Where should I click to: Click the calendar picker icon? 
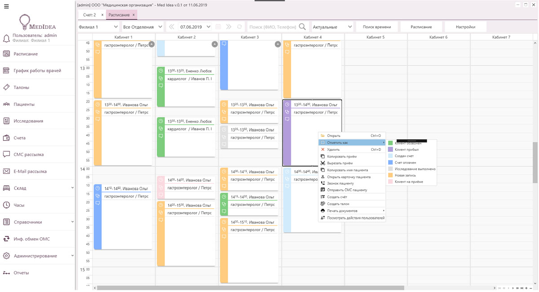[218, 27]
